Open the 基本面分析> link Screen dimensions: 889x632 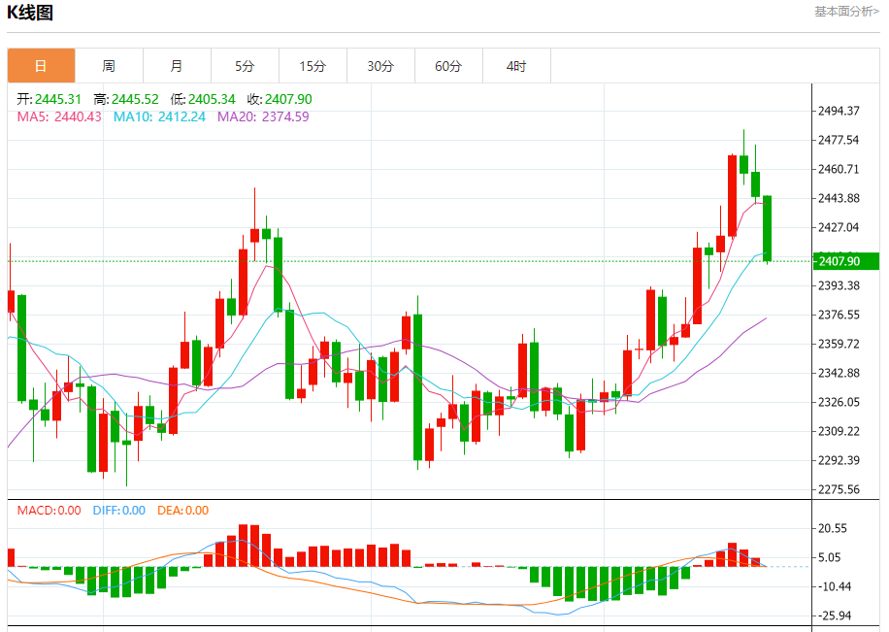pyautogui.click(x=846, y=12)
